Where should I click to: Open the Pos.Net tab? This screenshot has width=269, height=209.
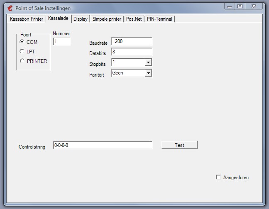coord(134,19)
